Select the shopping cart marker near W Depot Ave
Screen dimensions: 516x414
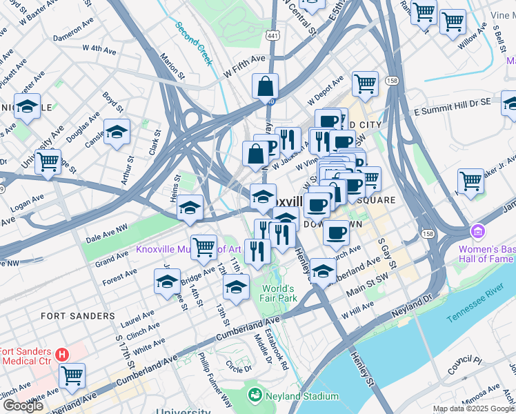365,86
